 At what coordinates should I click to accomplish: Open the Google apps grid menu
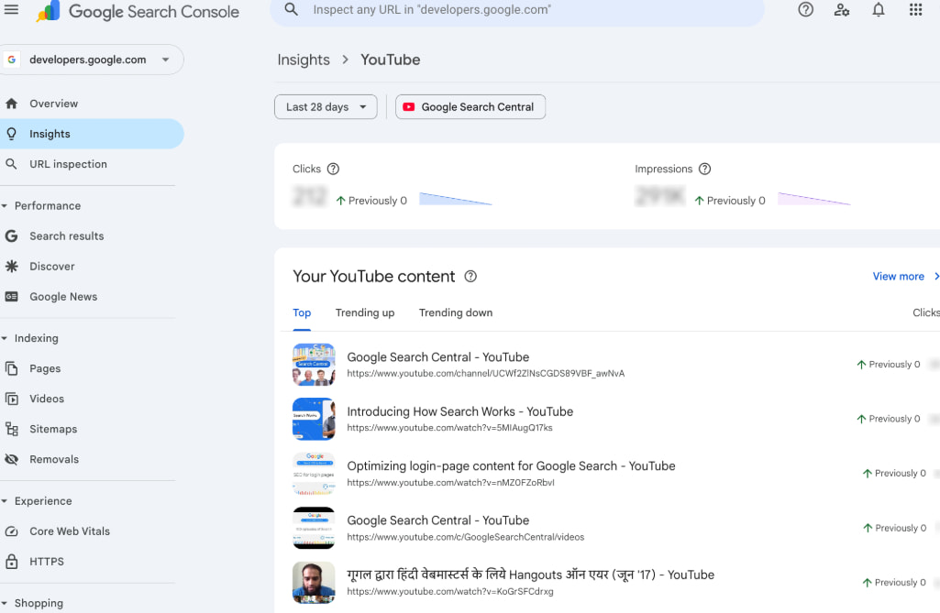click(914, 10)
